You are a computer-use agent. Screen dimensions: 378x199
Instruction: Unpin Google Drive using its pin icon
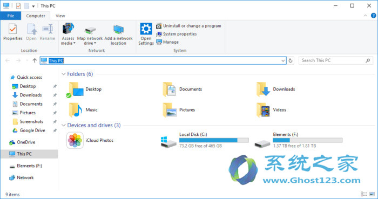55,131
